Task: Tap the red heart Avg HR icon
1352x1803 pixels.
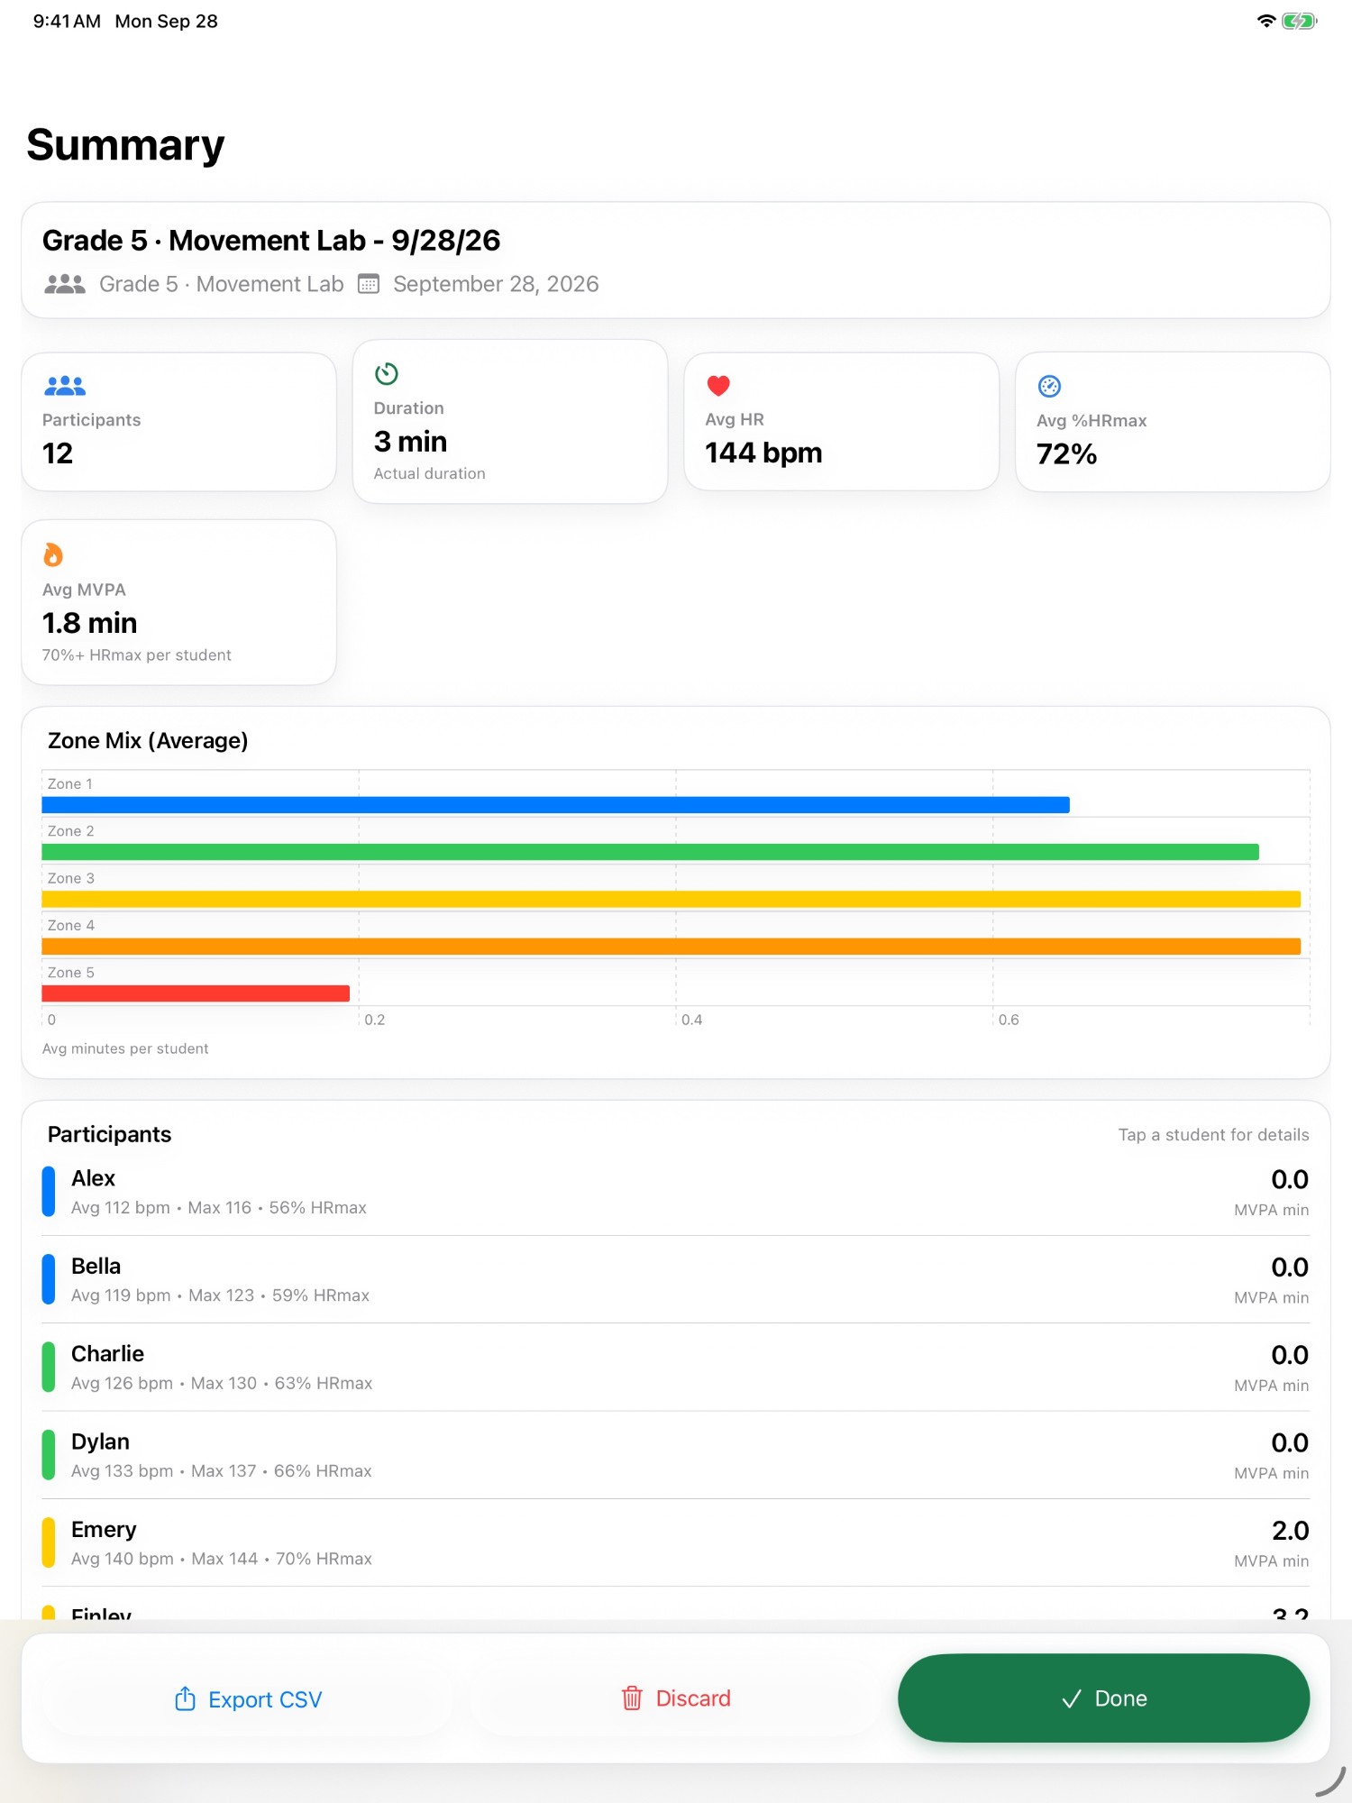Action: 718,386
